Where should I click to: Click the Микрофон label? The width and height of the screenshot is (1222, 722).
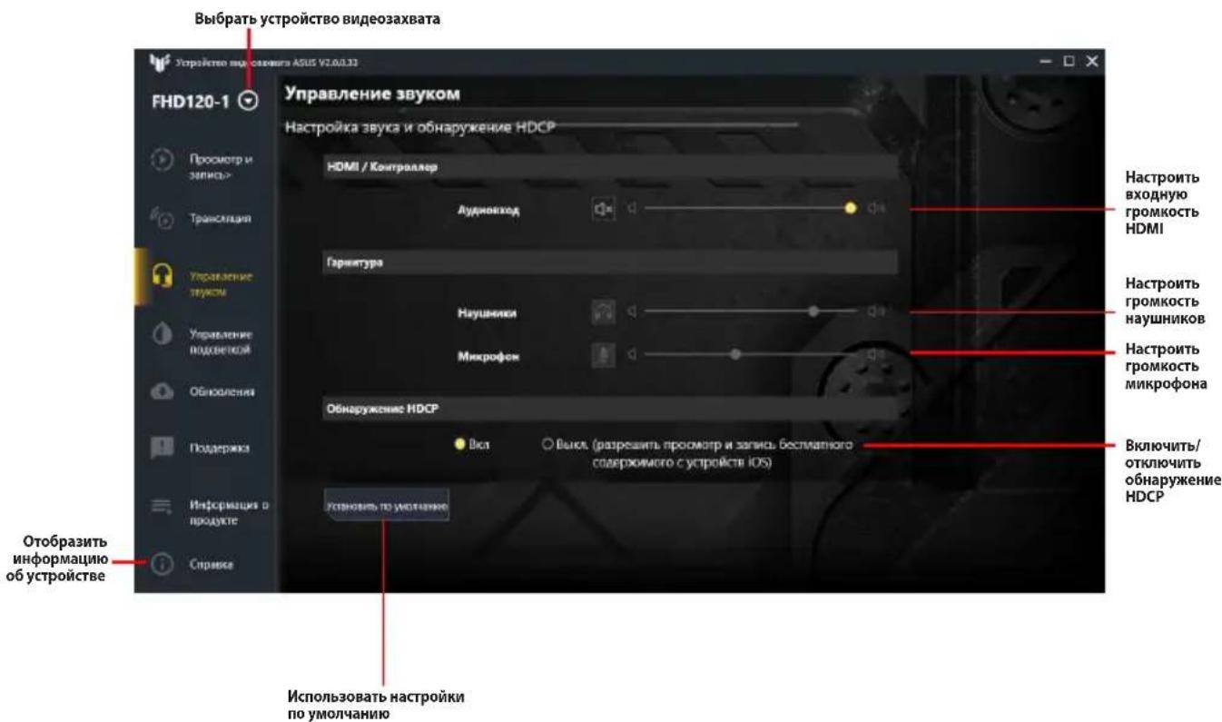pyautogui.click(x=488, y=356)
